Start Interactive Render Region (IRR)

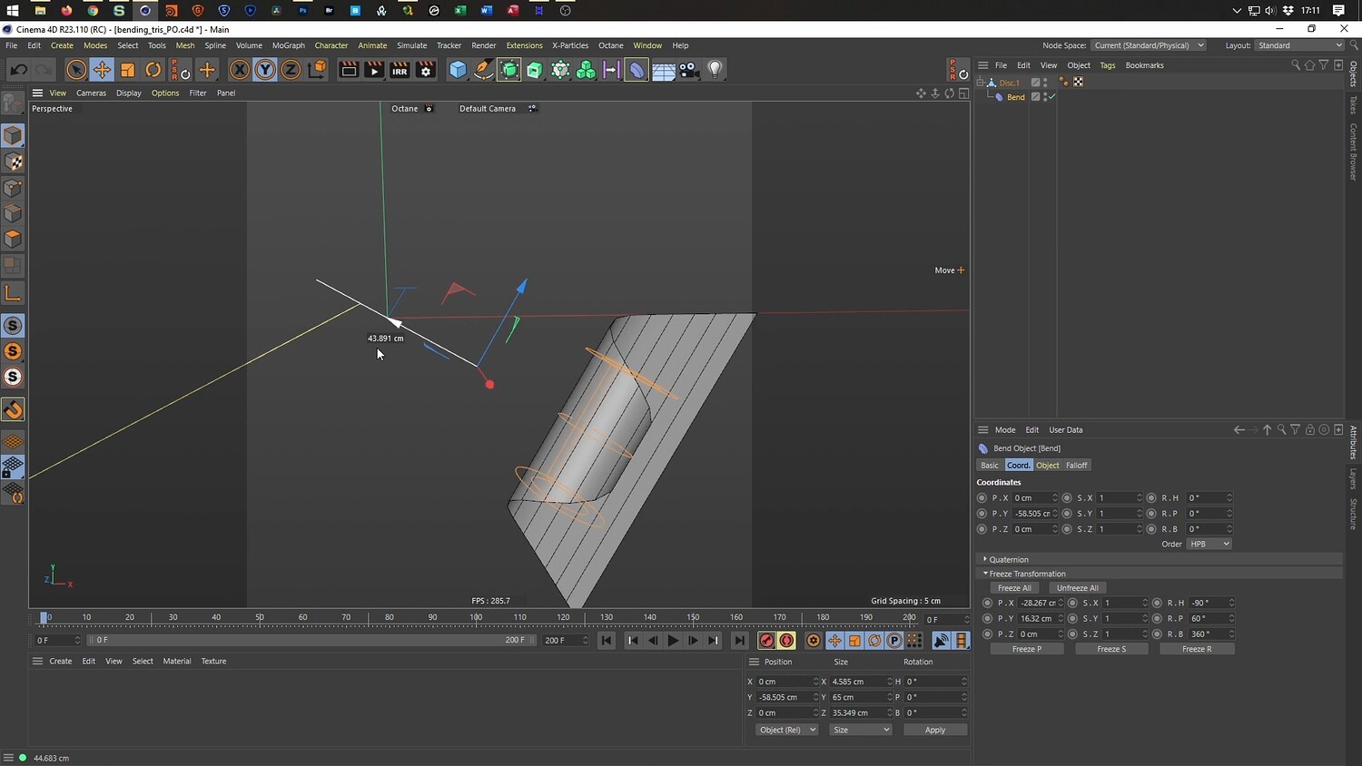click(x=400, y=70)
